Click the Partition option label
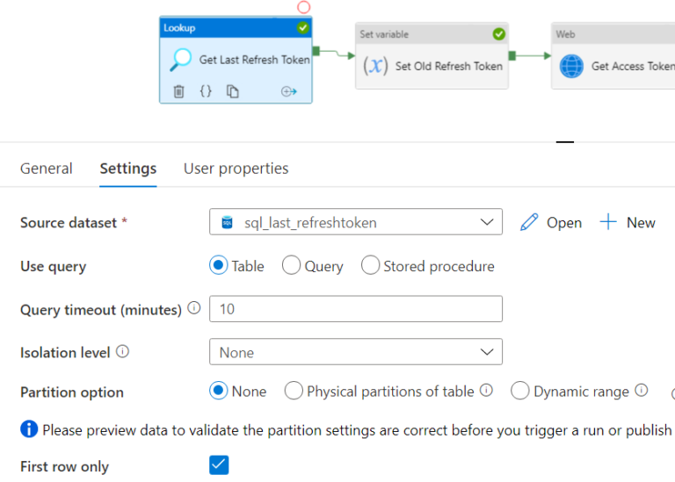The height and width of the screenshot is (482, 675). 72,392
